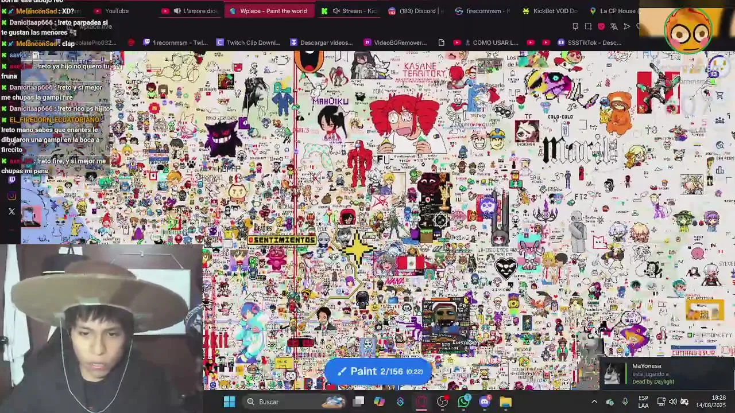Image resolution: width=735 pixels, height=413 pixels.
Task: Click the X social icon in left overlay
Action: 11,212
